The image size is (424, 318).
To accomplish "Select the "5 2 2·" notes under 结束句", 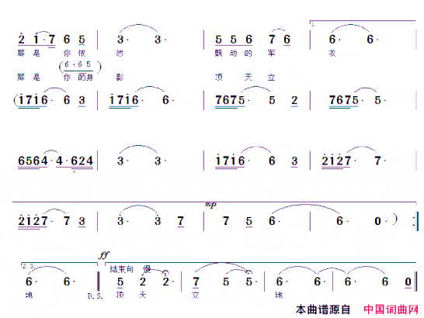I will click(145, 282).
